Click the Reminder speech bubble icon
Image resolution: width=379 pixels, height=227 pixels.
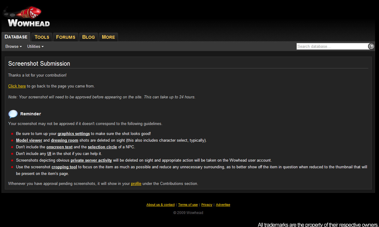coord(13,114)
